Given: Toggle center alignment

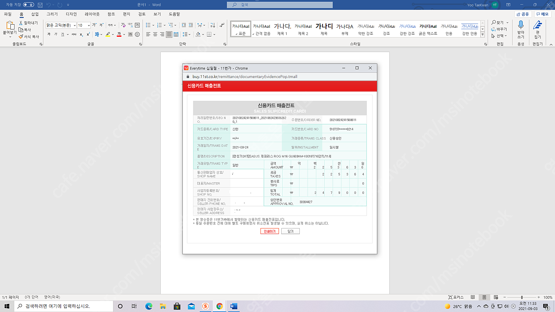Looking at the screenshot, I should 155,34.
